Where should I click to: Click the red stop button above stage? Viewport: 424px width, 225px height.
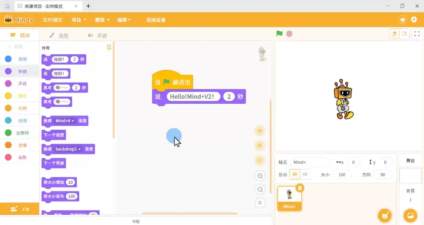[289, 34]
